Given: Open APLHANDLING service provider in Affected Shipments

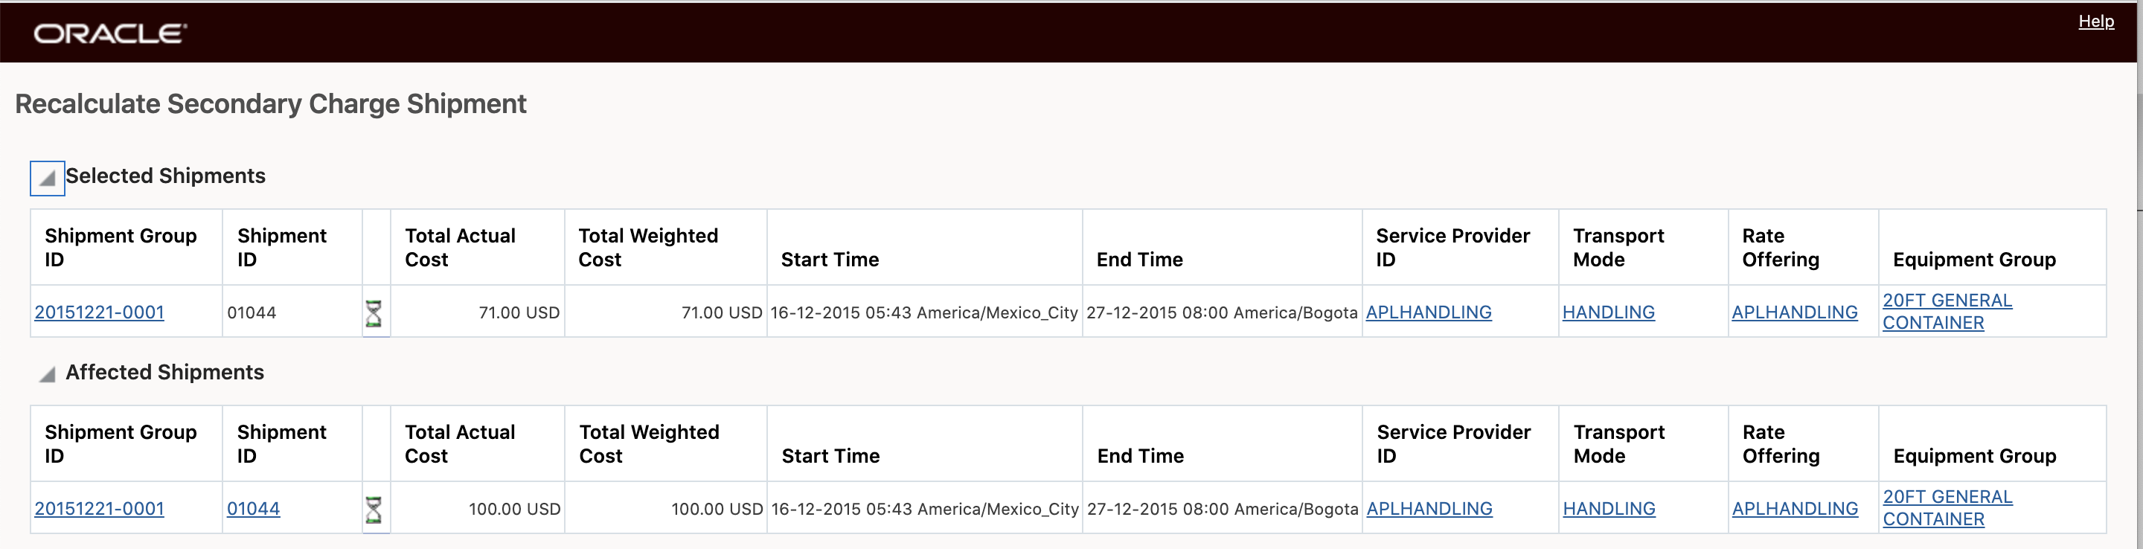Looking at the screenshot, I should [1429, 509].
